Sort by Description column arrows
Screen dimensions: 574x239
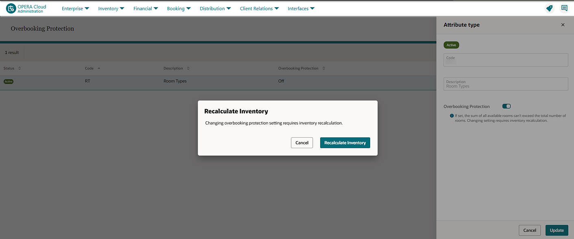[188, 68]
